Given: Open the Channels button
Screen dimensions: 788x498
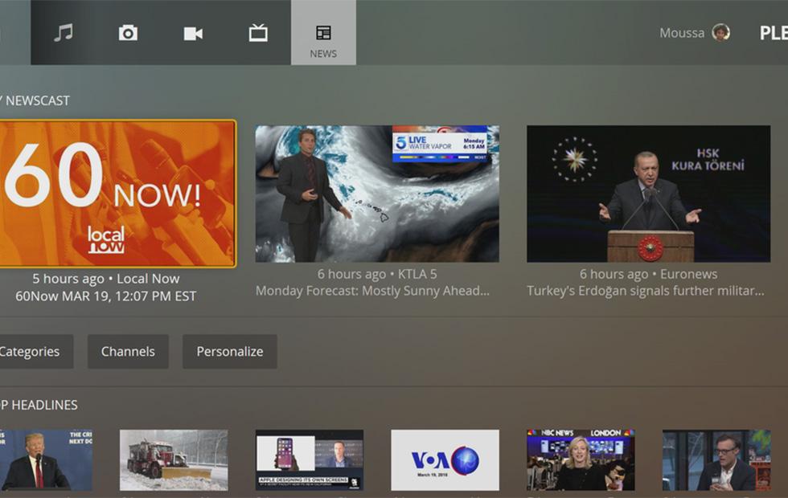Looking at the screenshot, I should click(x=128, y=352).
